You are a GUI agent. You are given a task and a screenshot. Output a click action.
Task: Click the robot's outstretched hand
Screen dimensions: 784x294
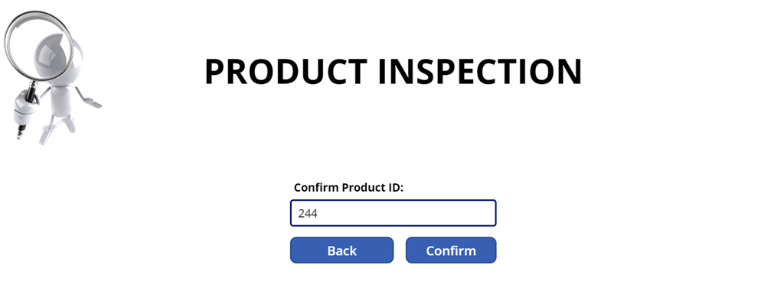point(93,103)
